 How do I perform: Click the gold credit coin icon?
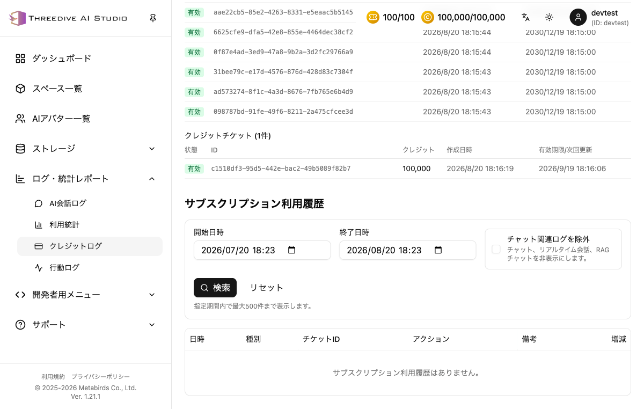tap(428, 17)
